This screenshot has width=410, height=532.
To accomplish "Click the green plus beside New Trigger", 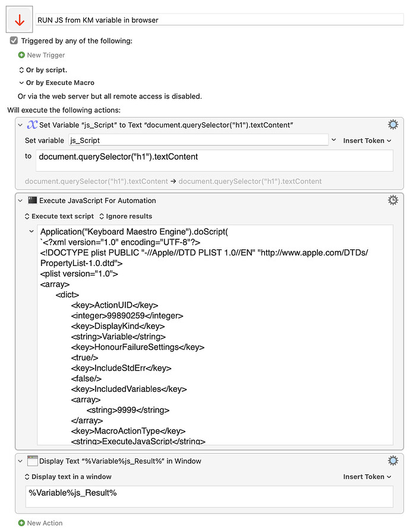I will pos(21,55).
